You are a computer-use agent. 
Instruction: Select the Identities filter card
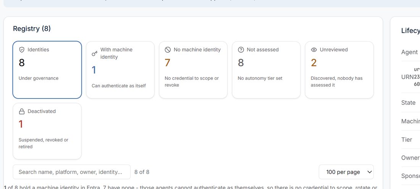pyautogui.click(x=47, y=70)
